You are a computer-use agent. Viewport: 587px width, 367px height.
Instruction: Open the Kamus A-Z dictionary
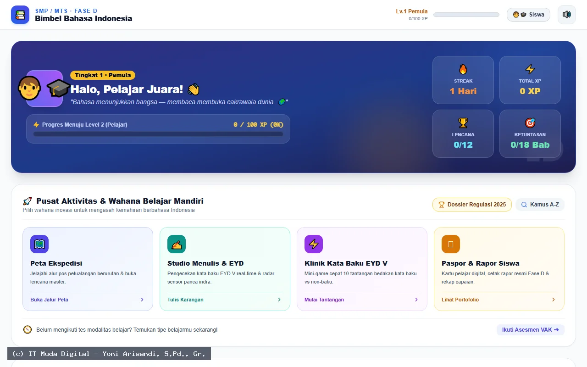click(540, 205)
